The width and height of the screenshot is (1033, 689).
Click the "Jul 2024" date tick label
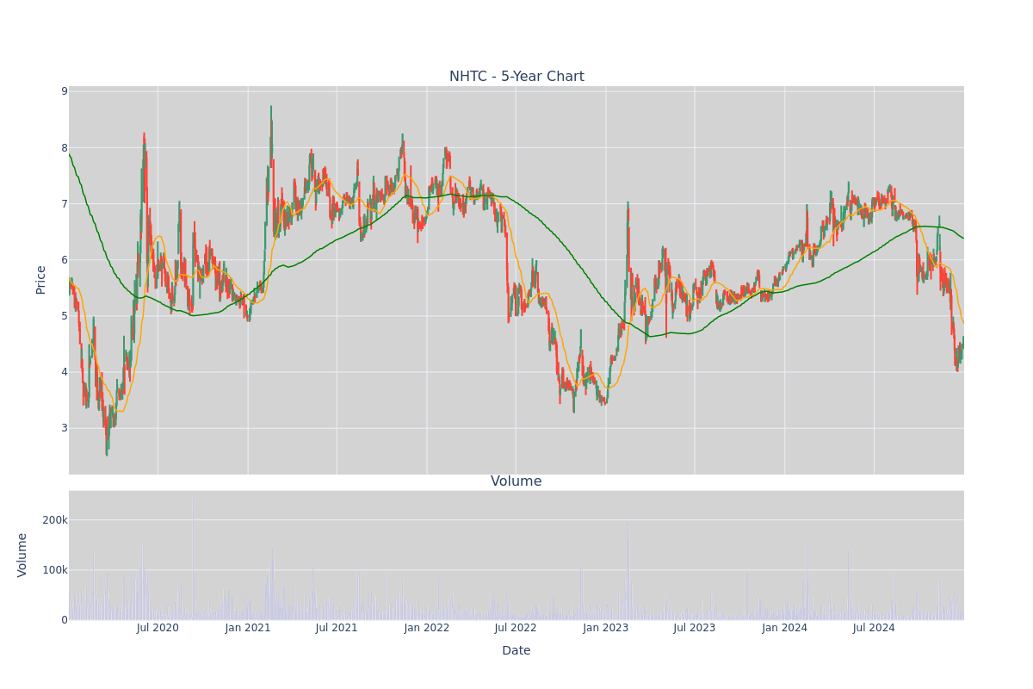(874, 628)
